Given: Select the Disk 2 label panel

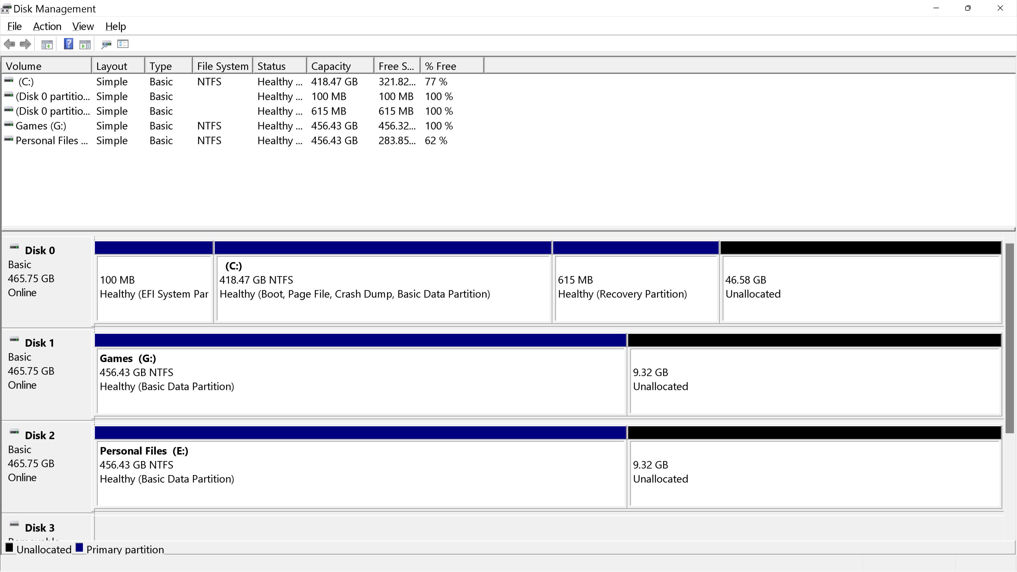Looking at the screenshot, I should [47, 467].
